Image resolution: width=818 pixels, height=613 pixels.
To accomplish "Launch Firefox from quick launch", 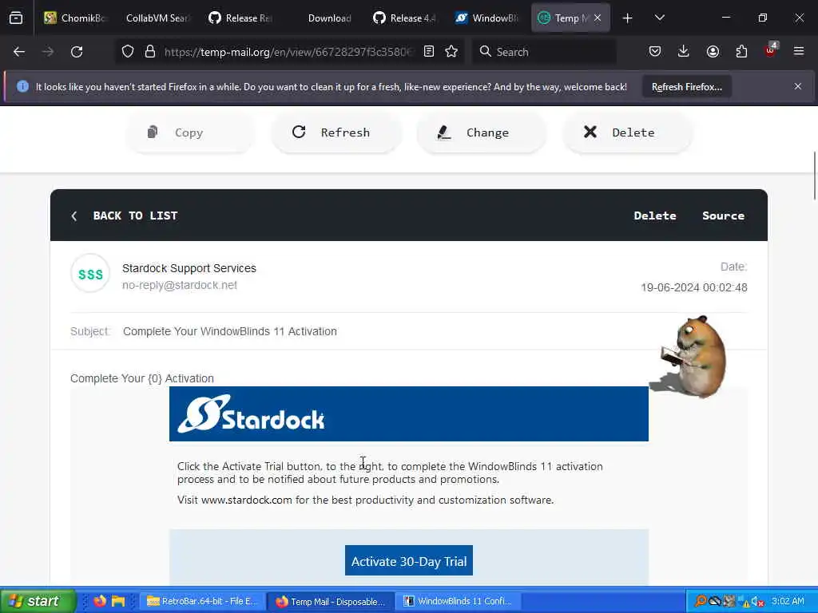I will (x=100, y=601).
